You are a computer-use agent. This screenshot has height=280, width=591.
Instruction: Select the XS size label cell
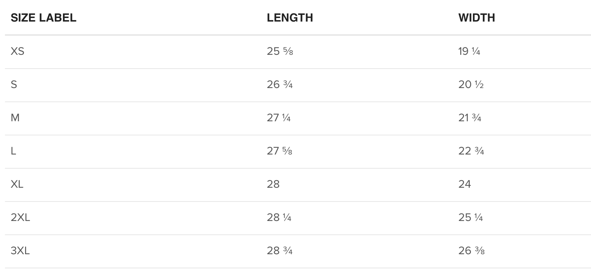coord(18,51)
